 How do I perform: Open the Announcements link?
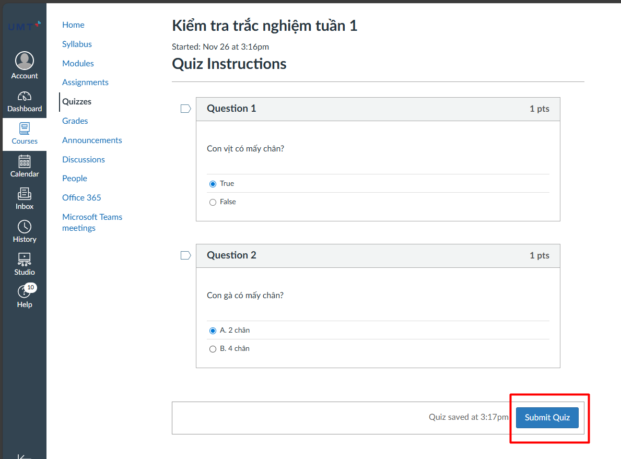point(92,140)
